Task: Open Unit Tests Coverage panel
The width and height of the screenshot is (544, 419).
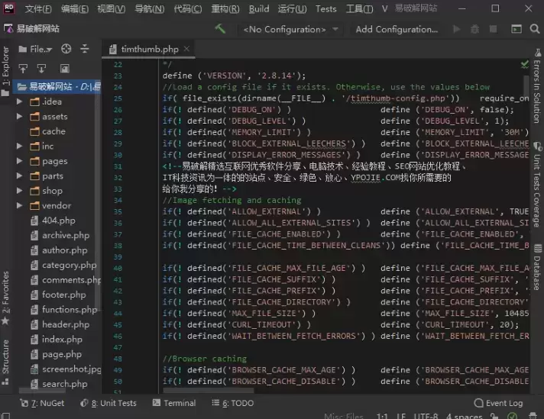Action: tap(537, 185)
